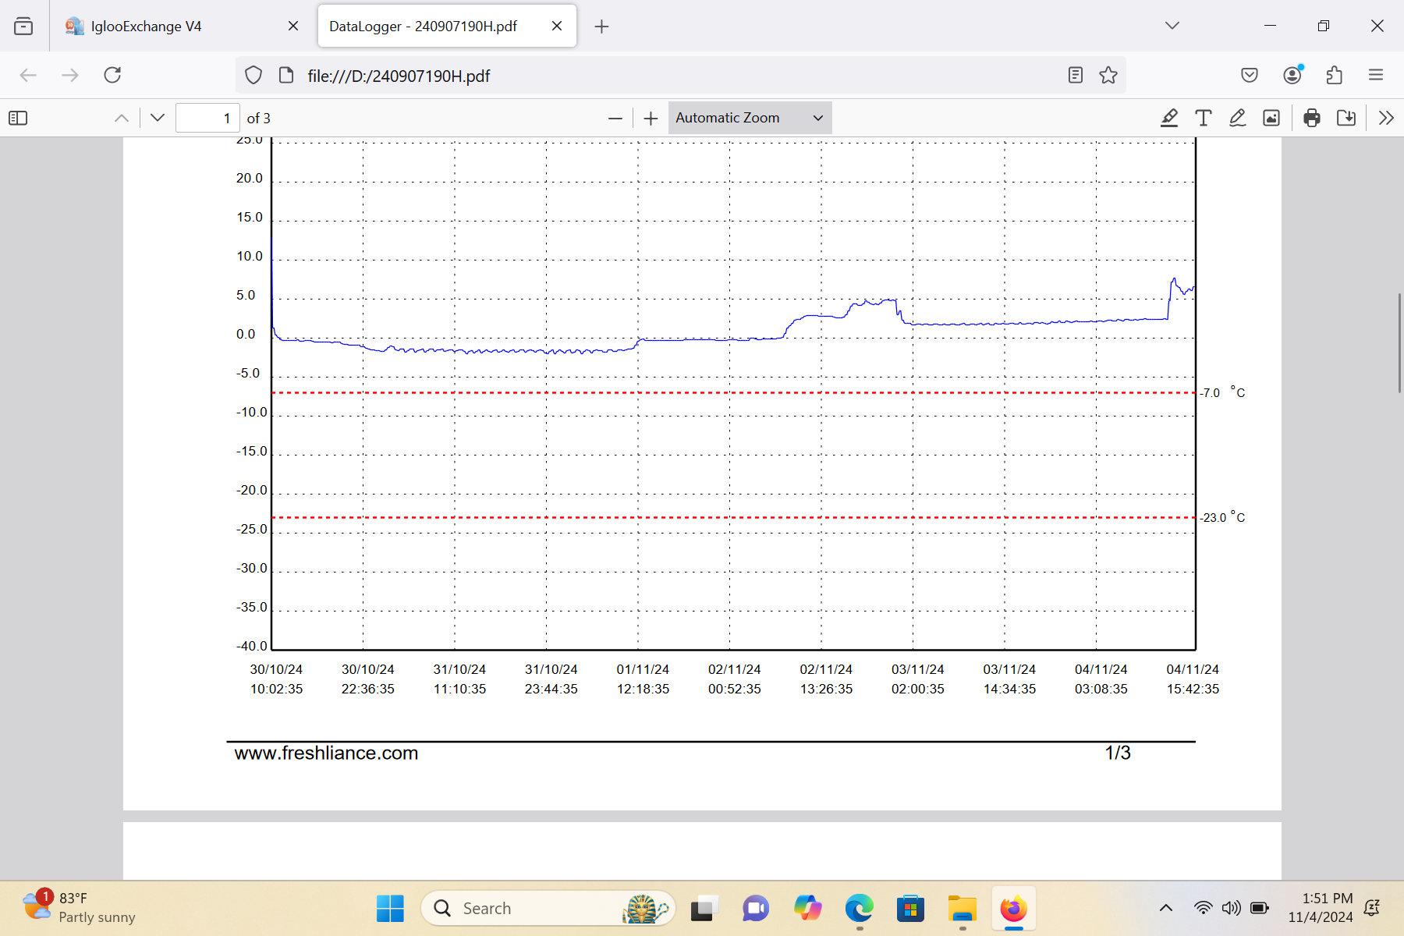The height and width of the screenshot is (936, 1404).
Task: Select the PDF add text tool
Action: (1204, 119)
